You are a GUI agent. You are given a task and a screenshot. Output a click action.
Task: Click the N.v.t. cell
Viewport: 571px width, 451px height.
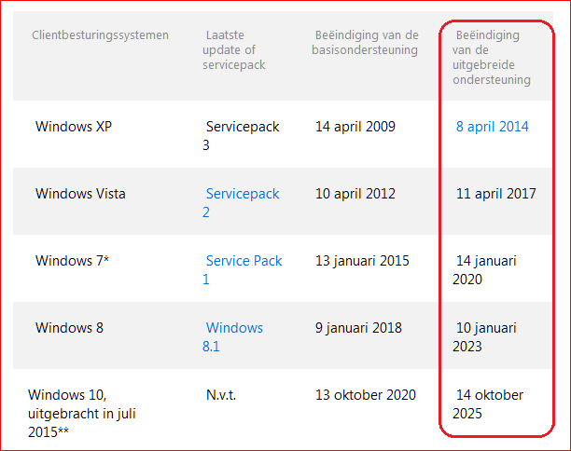[x=221, y=395]
